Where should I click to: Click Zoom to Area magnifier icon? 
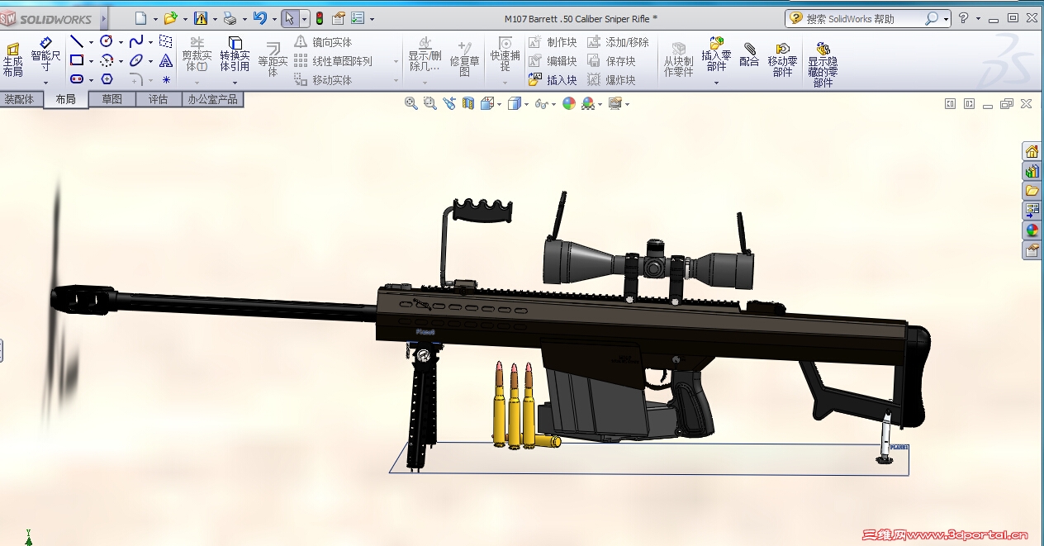[x=429, y=103]
